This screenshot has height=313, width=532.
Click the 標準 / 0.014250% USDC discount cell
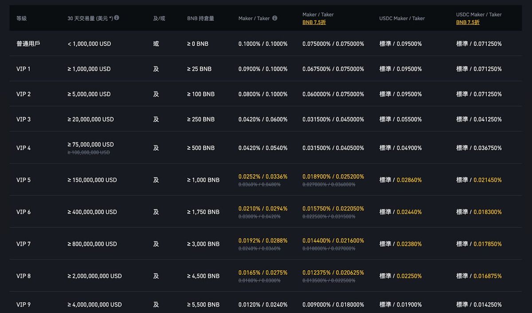[479, 305]
